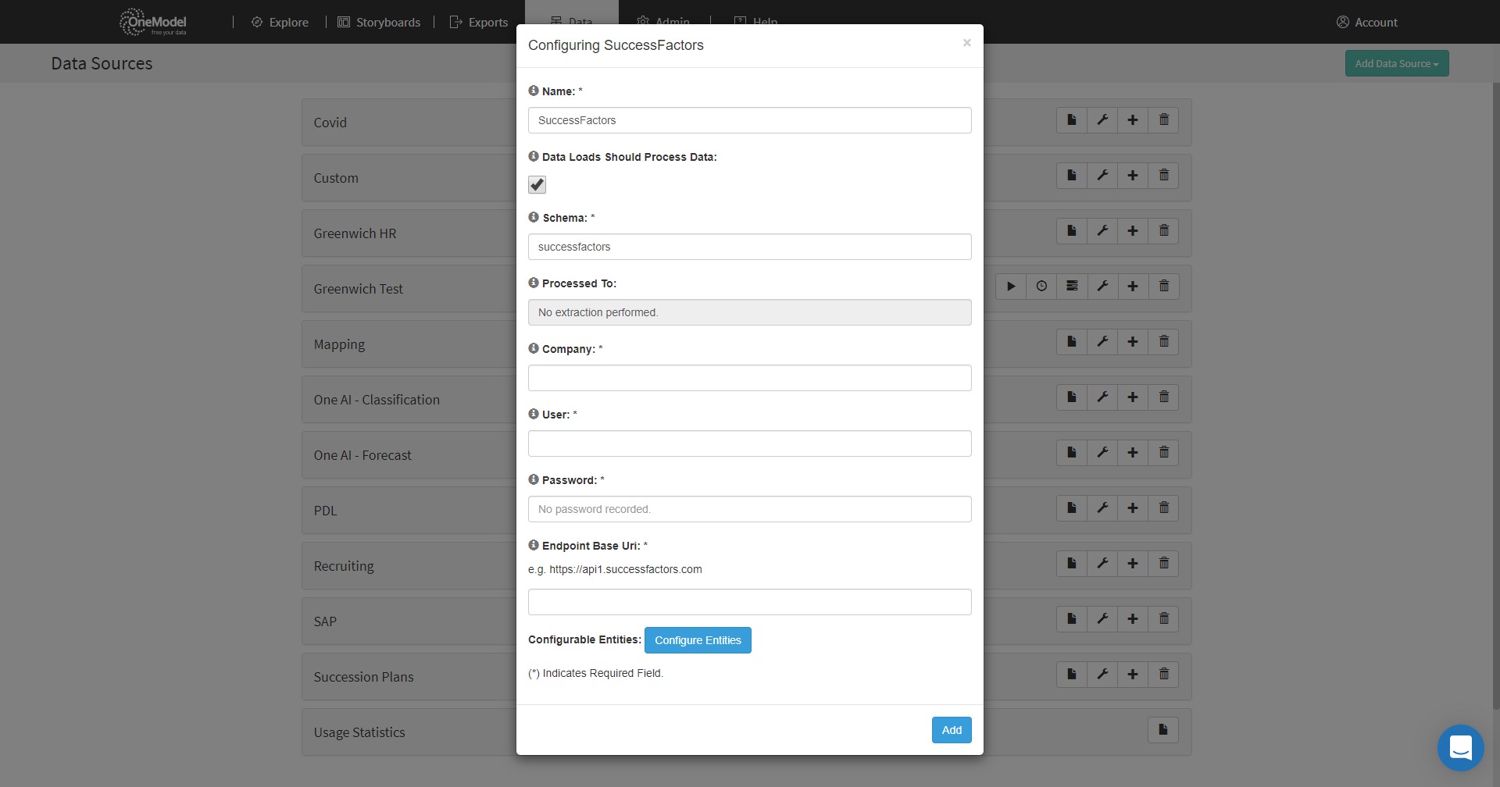Click the Configure Entities button
The image size is (1500, 787).
pos(698,640)
